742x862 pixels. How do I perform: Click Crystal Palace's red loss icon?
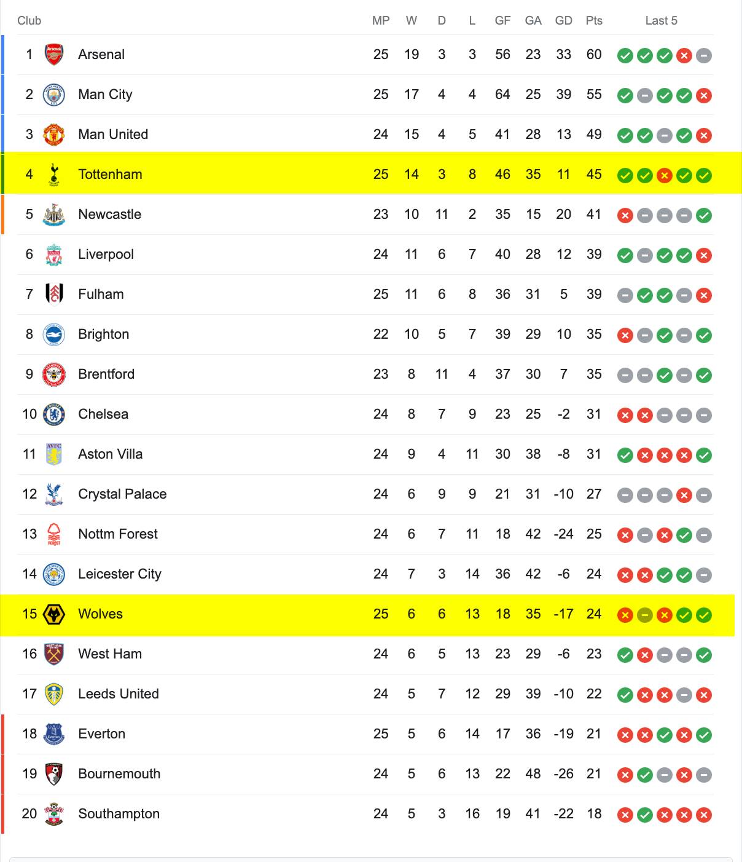(684, 496)
